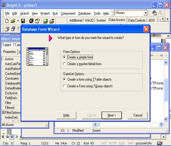Click the View Unit toolbar icon
This screenshot has height=146, width=171.
(x=7, y=29)
